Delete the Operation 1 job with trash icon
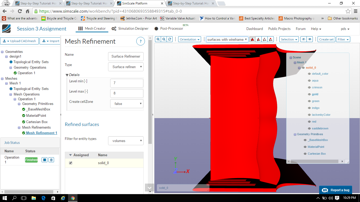The height and width of the screenshot is (202, 360). (51, 160)
